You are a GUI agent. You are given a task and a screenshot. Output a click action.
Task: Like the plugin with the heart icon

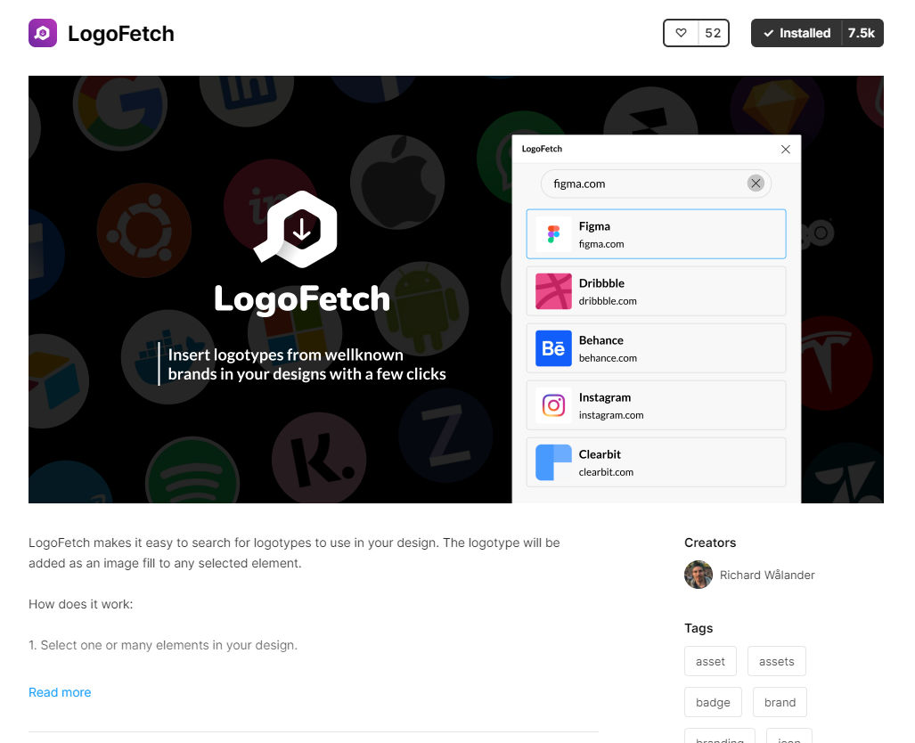[x=681, y=33]
